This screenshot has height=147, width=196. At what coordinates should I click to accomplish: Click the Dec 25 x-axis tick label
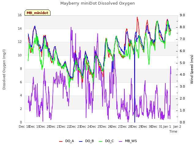click(x=96, y=126)
